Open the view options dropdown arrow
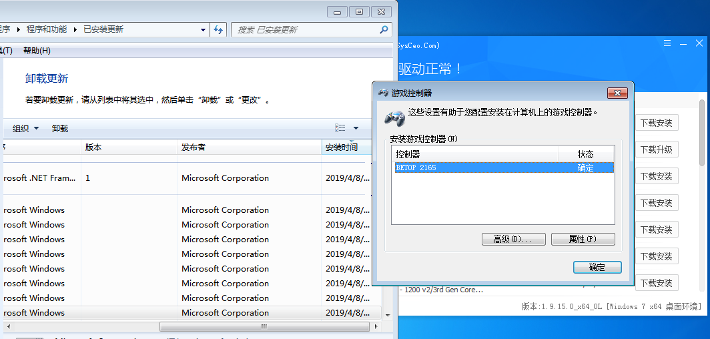 356,128
